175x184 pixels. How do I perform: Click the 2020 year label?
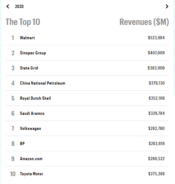click(19, 6)
